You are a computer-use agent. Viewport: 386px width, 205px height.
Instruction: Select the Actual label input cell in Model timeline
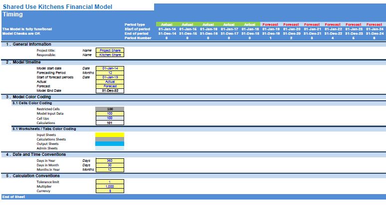click(110, 81)
